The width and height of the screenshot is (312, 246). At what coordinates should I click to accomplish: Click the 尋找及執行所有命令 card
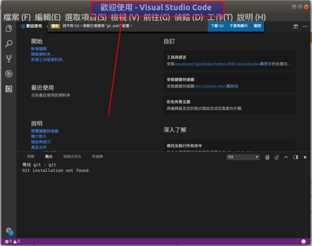click(x=229, y=145)
